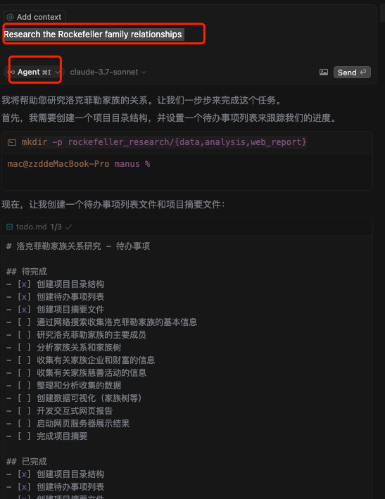Click the @ icon in Add context
Viewport: 385px width, 499px height.
tap(11, 17)
